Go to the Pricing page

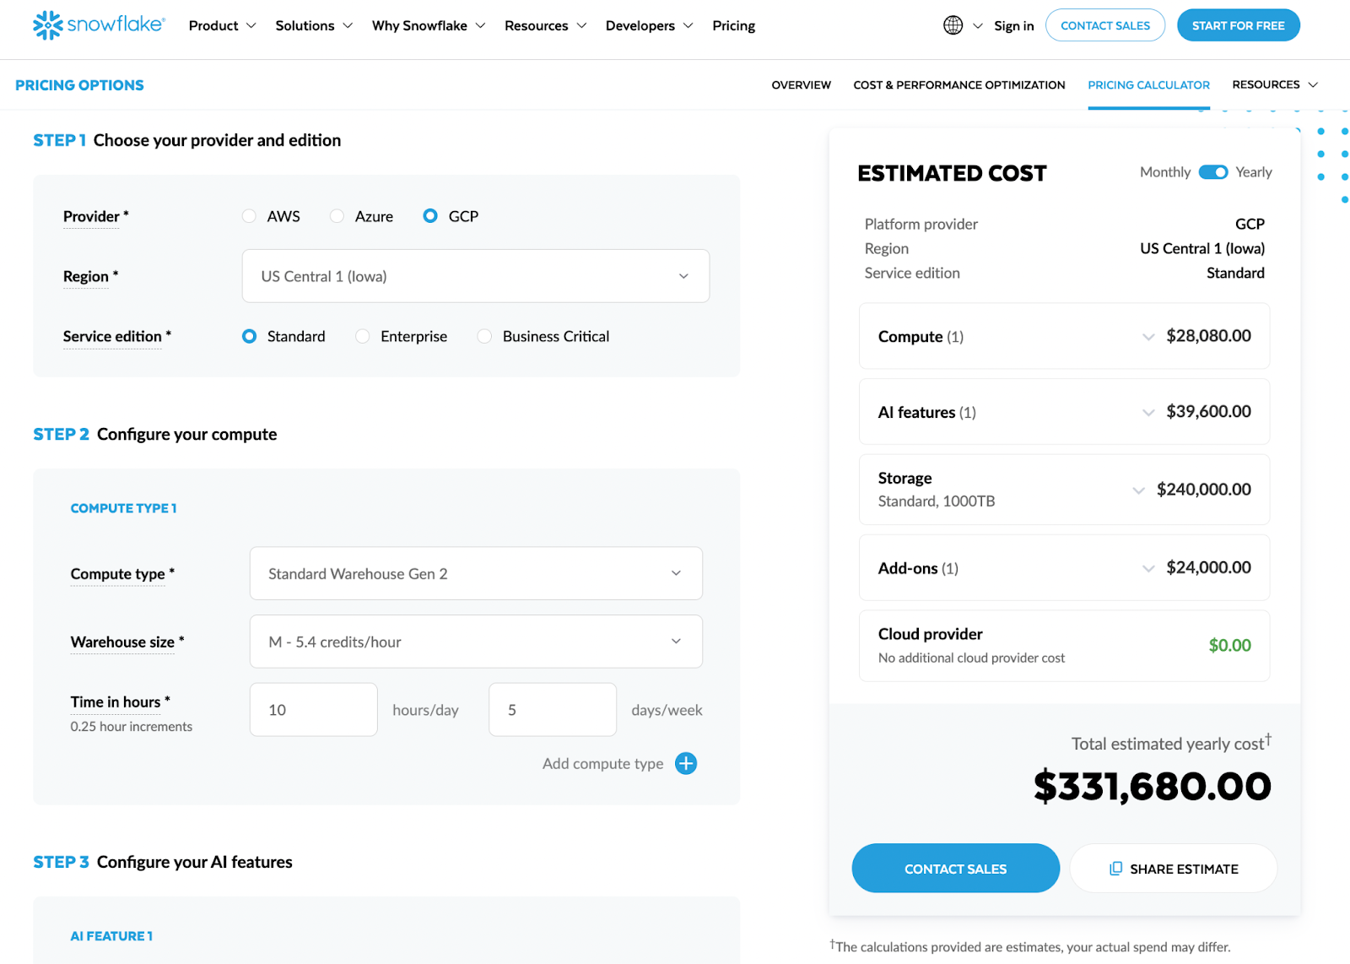click(733, 25)
